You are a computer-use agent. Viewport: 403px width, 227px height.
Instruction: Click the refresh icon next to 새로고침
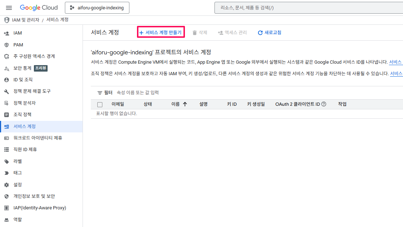pyautogui.click(x=260, y=33)
